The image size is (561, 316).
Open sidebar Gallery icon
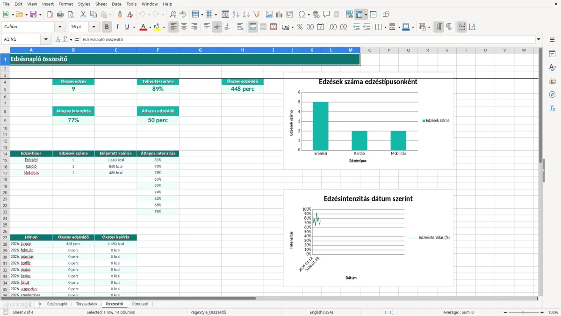[x=552, y=81]
